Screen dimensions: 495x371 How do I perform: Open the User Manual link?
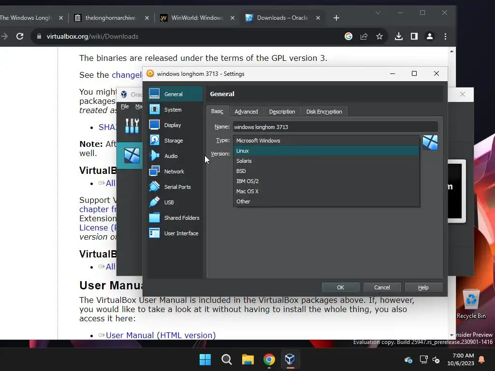pos(130,335)
